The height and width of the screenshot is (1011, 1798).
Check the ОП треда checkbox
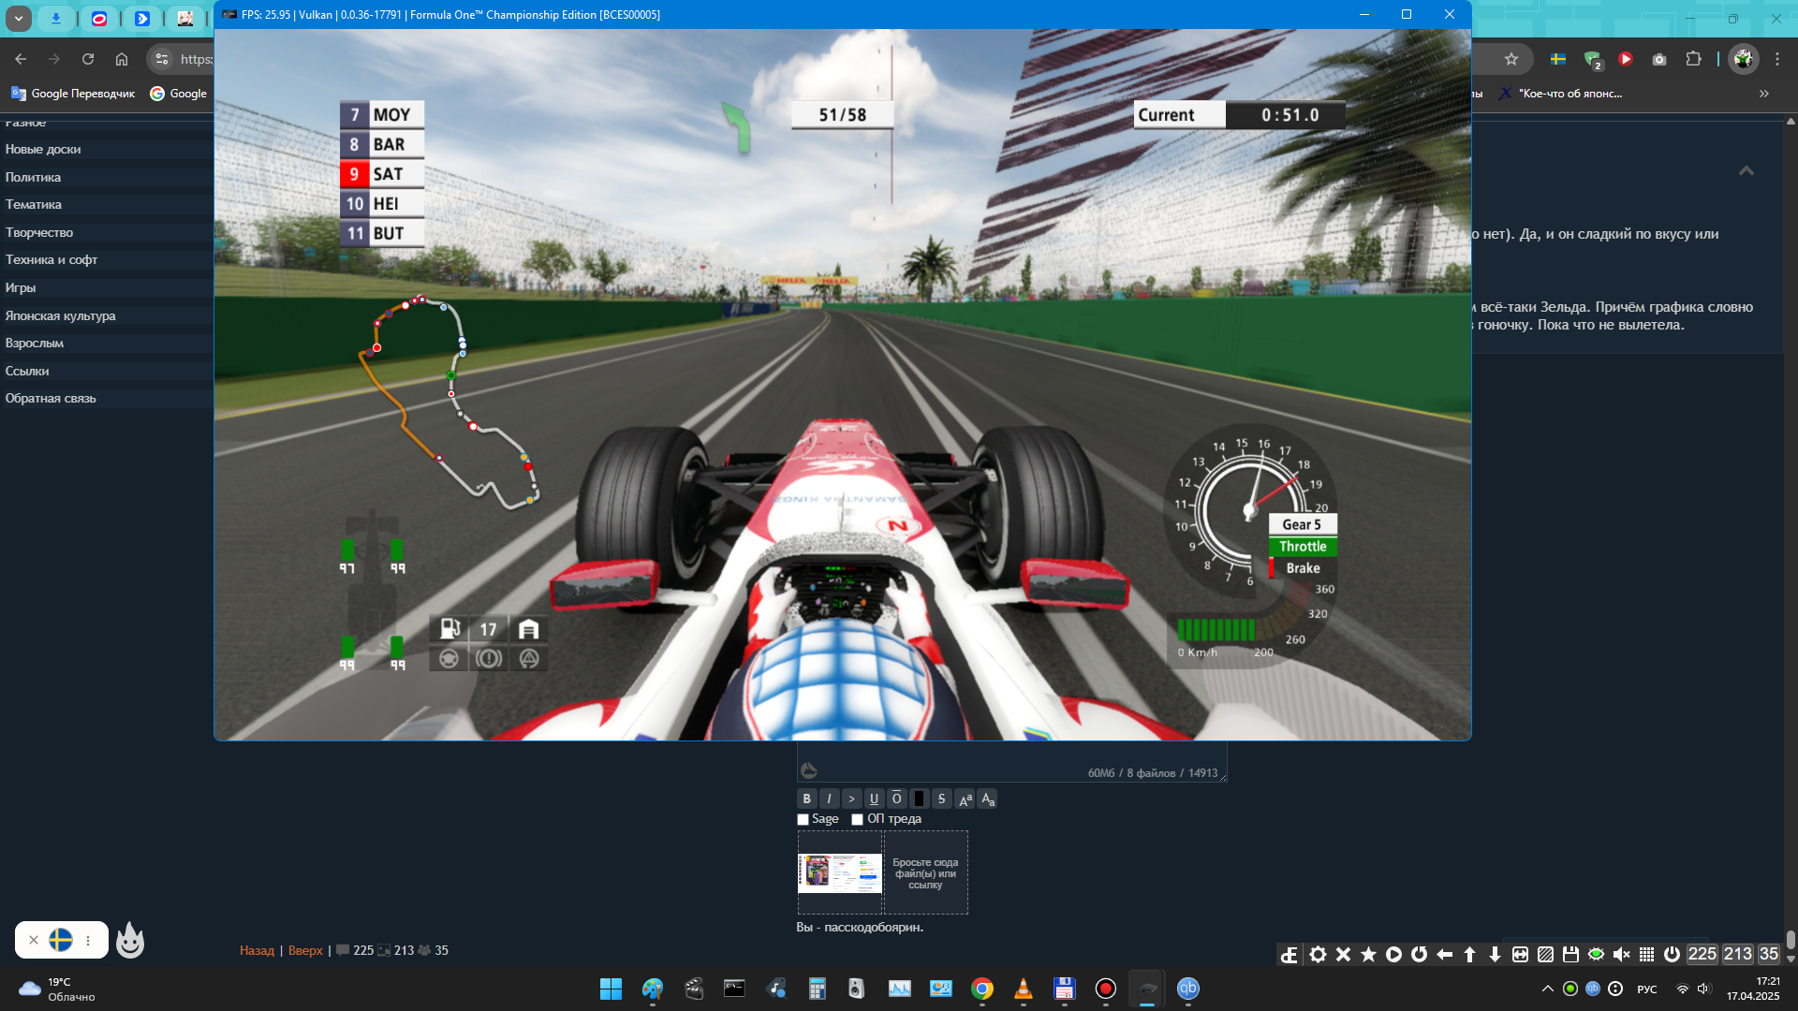coord(857,819)
